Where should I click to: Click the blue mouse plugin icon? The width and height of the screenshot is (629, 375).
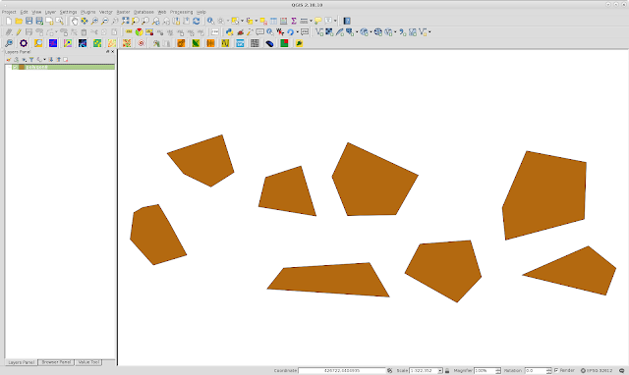[x=269, y=43]
